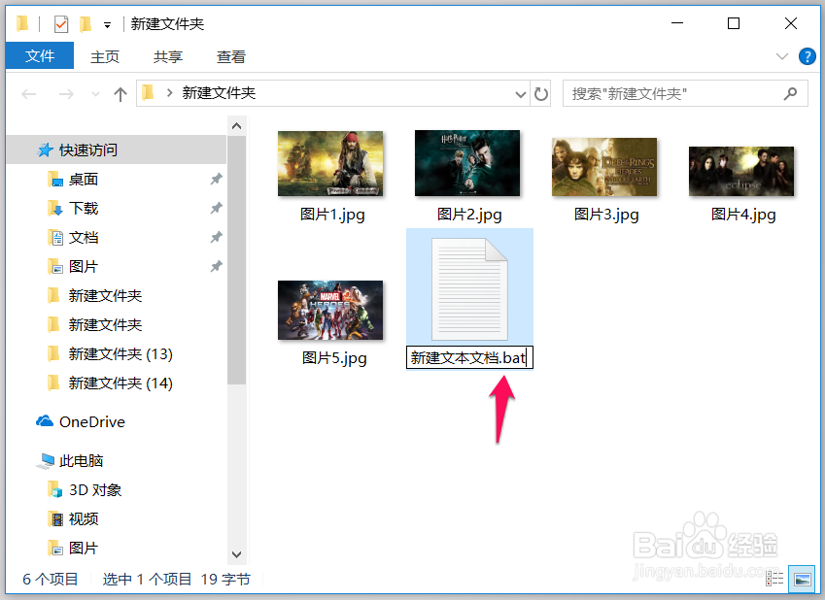Open 新建文件夹 (13) in navigation pane
The height and width of the screenshot is (600, 825).
point(120,354)
